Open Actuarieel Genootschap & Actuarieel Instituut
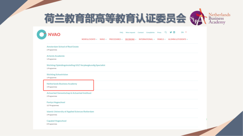Viewport: 243px width, 136px height. pyautogui.click(x=69, y=93)
